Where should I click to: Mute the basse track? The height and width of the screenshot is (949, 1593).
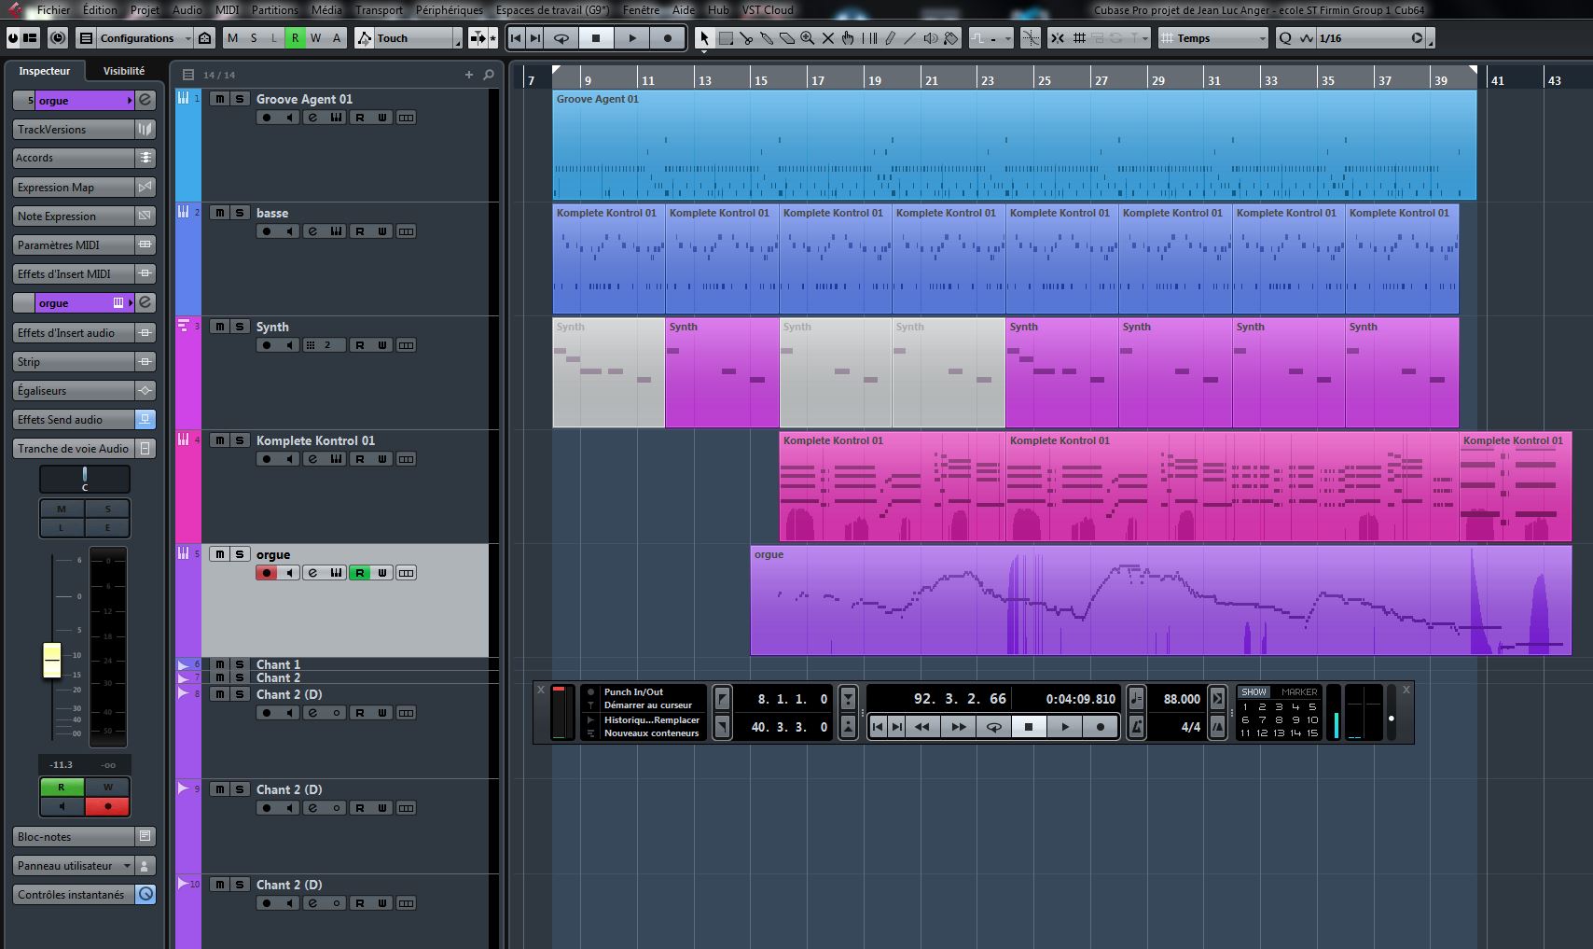point(219,213)
